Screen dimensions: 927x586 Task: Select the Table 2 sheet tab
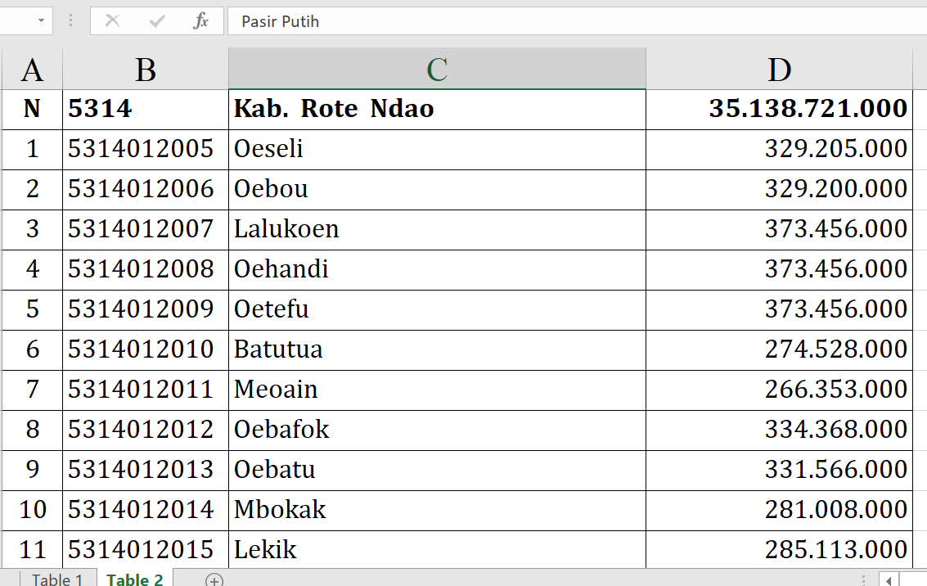click(x=134, y=579)
